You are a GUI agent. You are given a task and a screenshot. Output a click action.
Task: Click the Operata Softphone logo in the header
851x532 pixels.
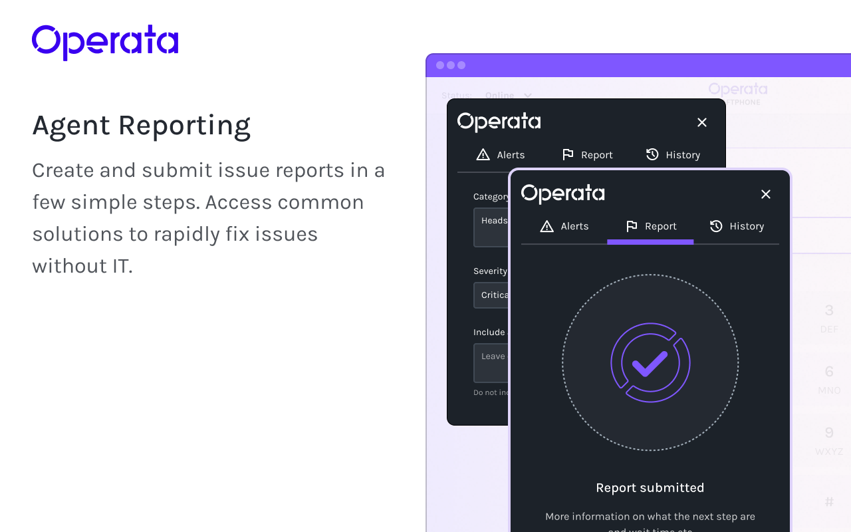tap(738, 91)
